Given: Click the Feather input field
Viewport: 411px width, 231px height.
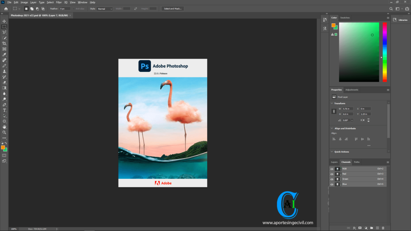Looking at the screenshot, I should click(65, 8).
